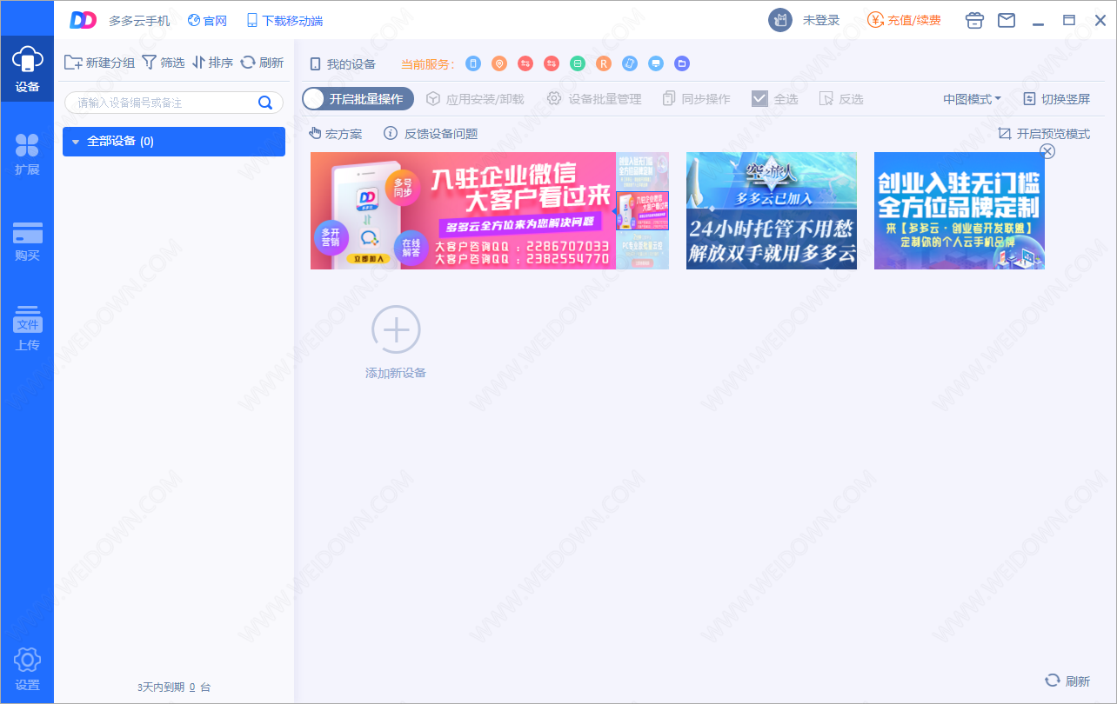Click 设备批量管理
The height and width of the screenshot is (704, 1117).
[x=594, y=99]
